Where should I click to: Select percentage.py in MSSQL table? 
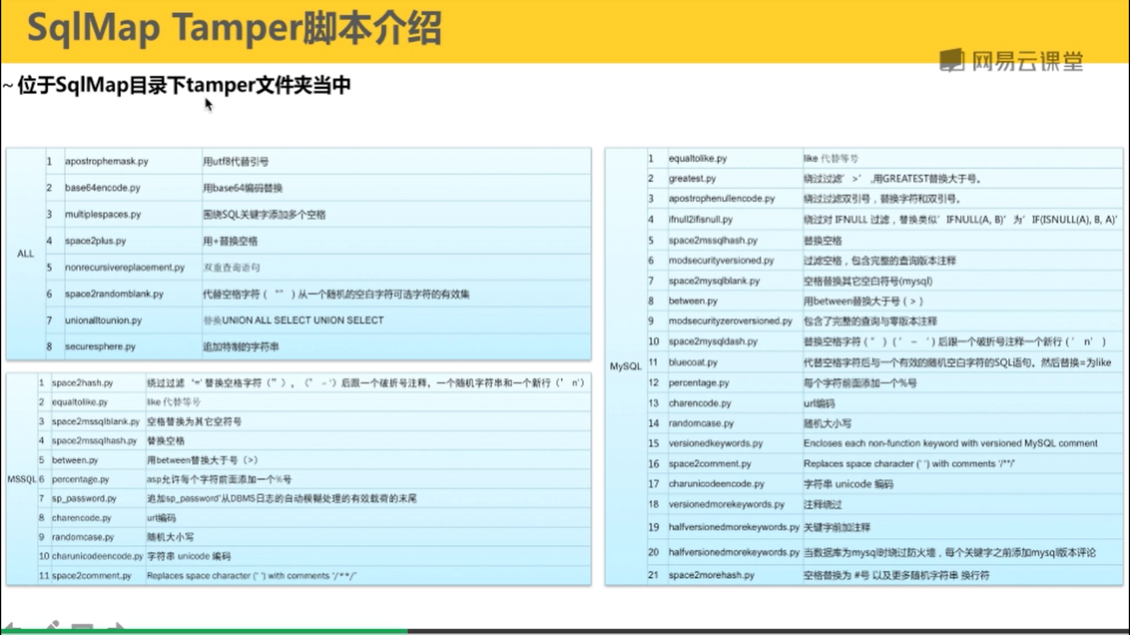[x=81, y=479]
